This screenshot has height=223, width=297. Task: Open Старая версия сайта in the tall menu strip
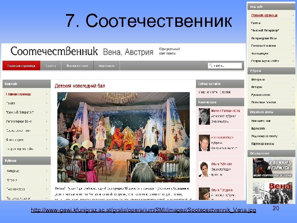pos(265,61)
